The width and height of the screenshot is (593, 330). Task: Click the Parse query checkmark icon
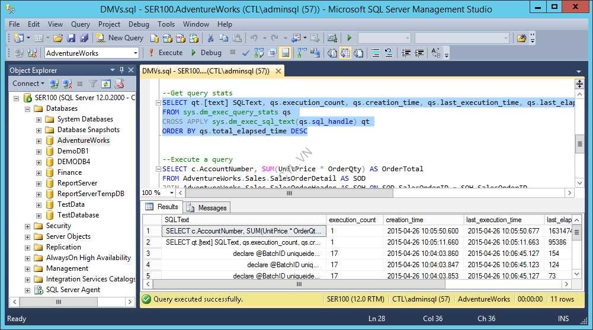[x=246, y=53]
